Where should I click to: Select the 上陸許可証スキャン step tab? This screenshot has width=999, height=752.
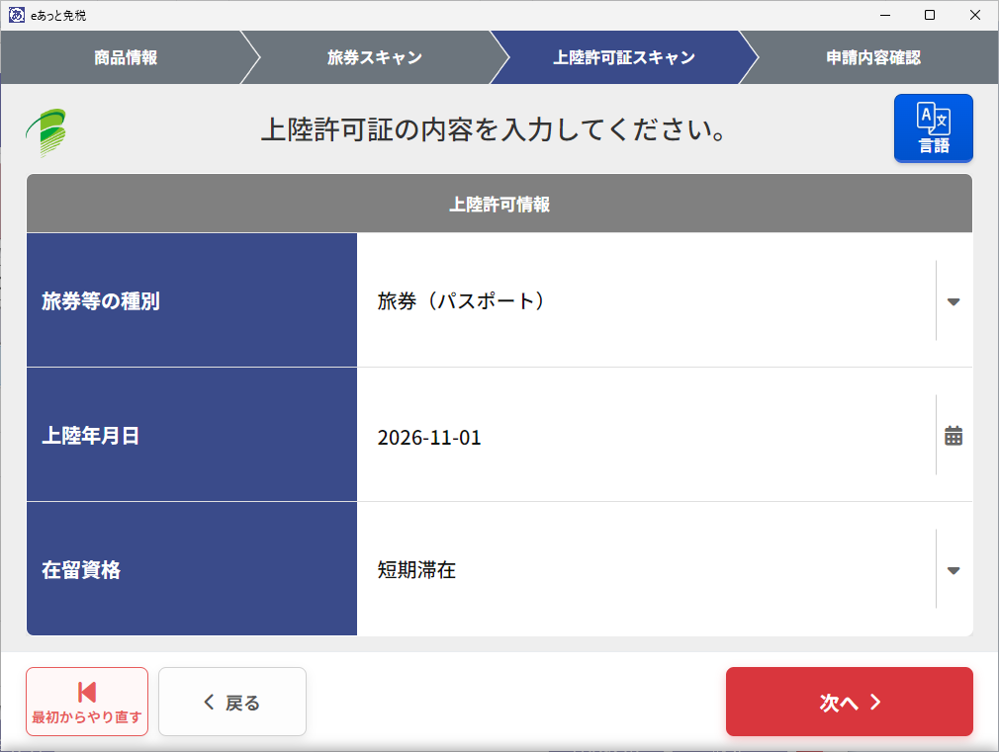[624, 57]
